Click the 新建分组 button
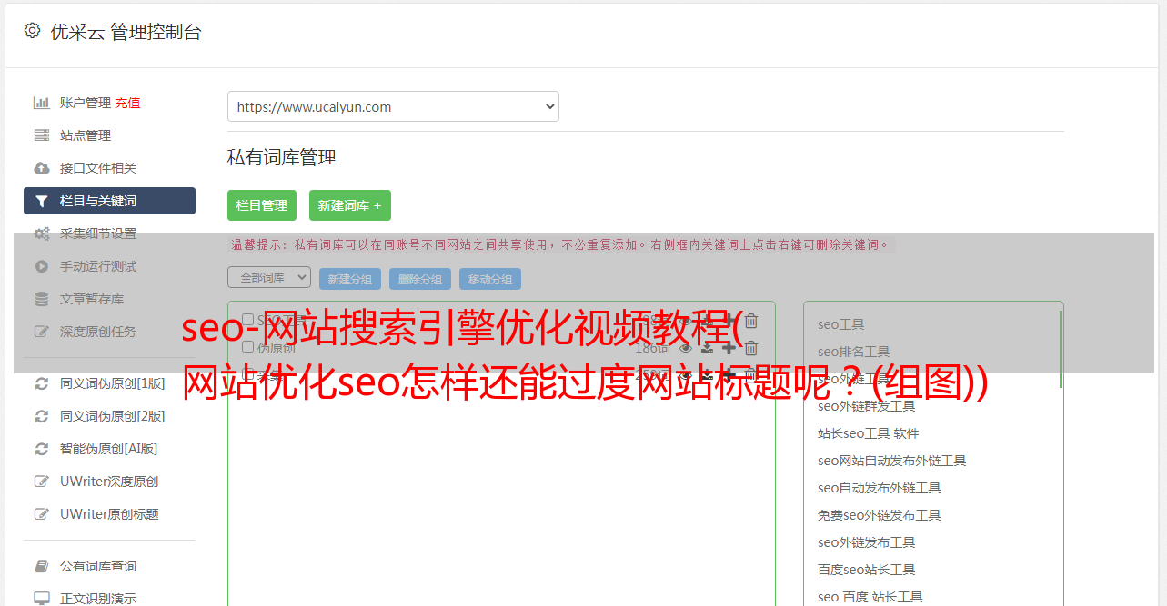The height and width of the screenshot is (606, 1167). pos(350,279)
